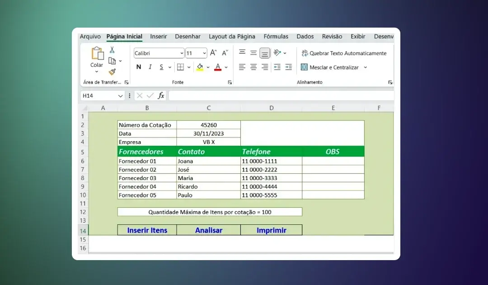This screenshot has height=285, width=488.
Task: Toggle bold formatting (N)
Action: click(139, 67)
